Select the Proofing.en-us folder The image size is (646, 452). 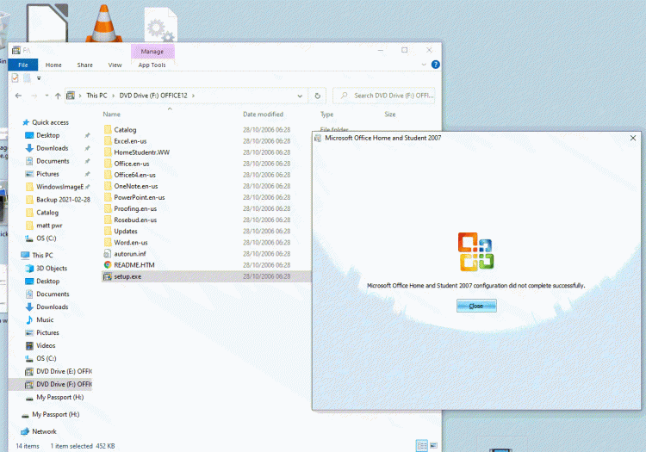point(135,208)
